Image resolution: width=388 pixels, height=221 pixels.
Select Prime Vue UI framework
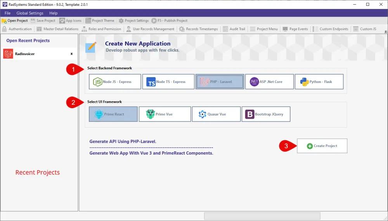pos(165,114)
